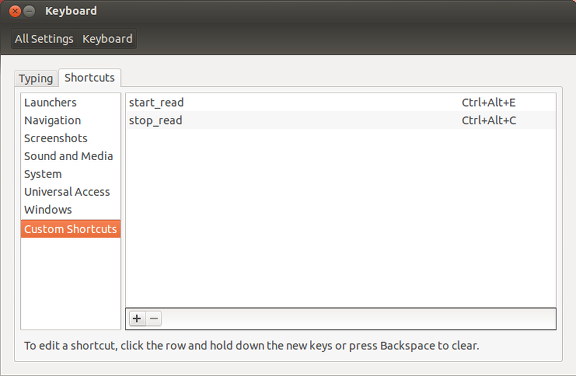Viewport: 576px width, 376px height.
Task: Select the Shortcuts tab
Action: [x=90, y=78]
